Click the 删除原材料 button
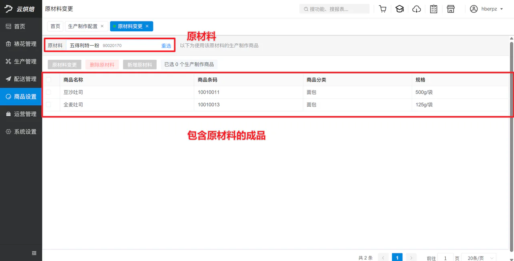514x261 pixels. point(102,65)
